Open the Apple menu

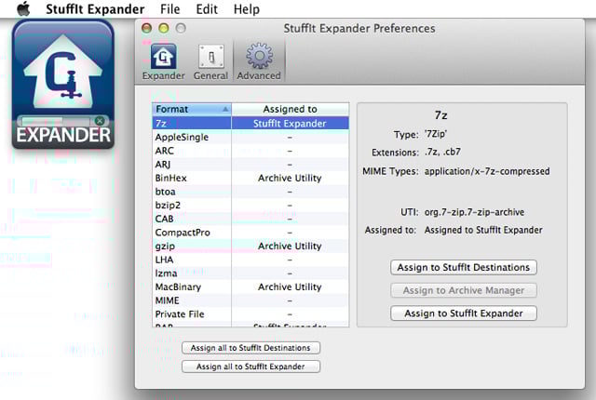click(x=23, y=8)
